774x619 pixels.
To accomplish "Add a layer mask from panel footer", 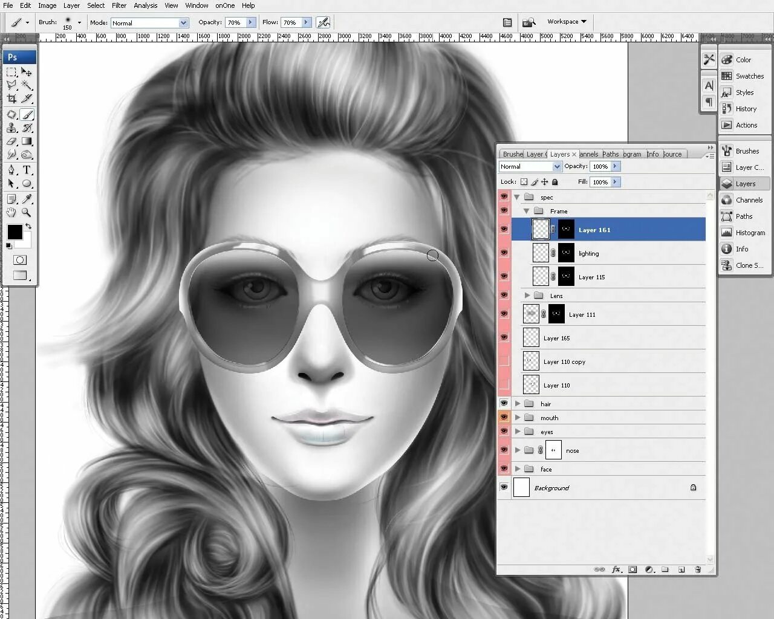I will coord(633,569).
